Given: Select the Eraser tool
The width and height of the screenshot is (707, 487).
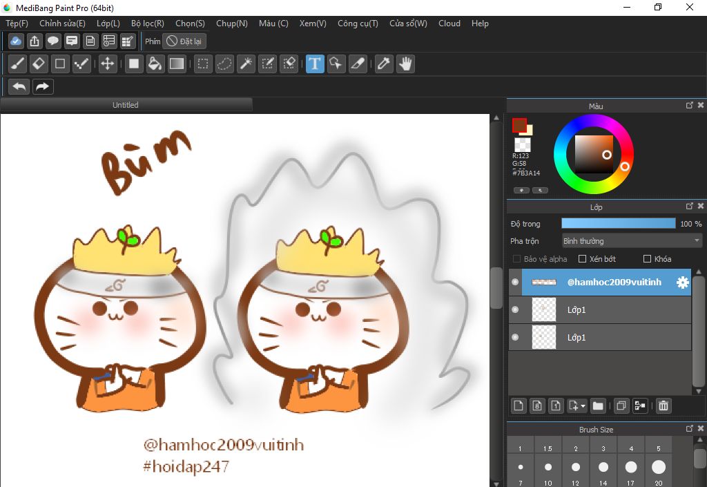Looking at the screenshot, I should click(x=39, y=64).
